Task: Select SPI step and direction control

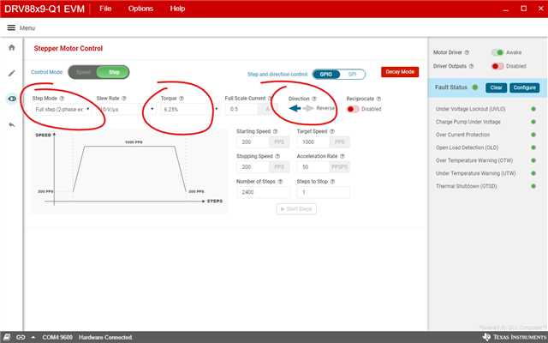Action: tap(352, 75)
